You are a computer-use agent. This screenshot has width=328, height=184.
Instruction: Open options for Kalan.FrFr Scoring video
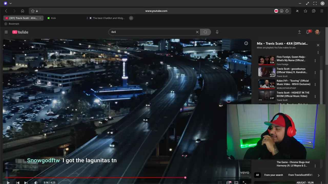(x=315, y=84)
